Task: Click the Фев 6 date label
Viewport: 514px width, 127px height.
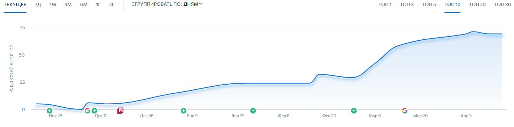Action: (x=284, y=116)
